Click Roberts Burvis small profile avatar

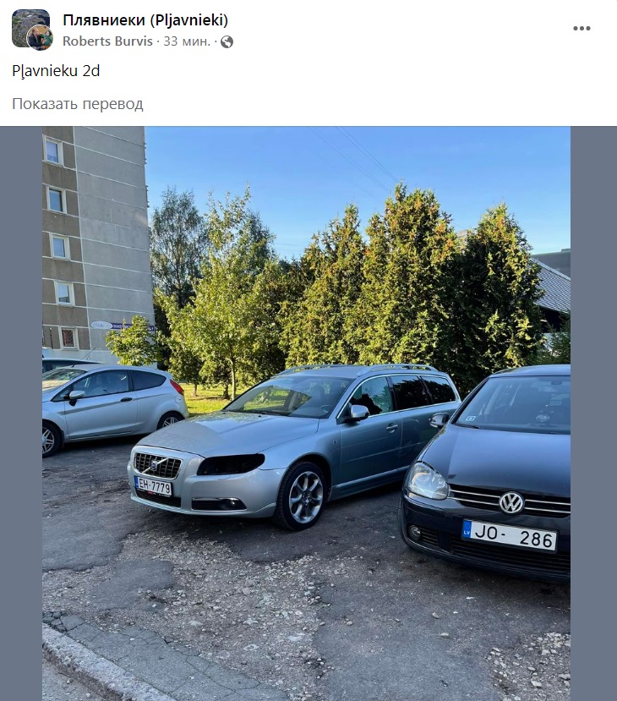pos(41,38)
